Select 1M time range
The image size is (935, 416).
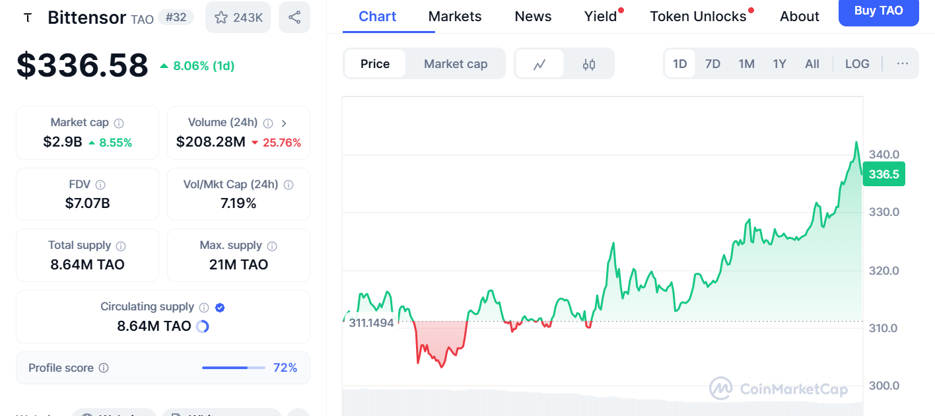[747, 64]
